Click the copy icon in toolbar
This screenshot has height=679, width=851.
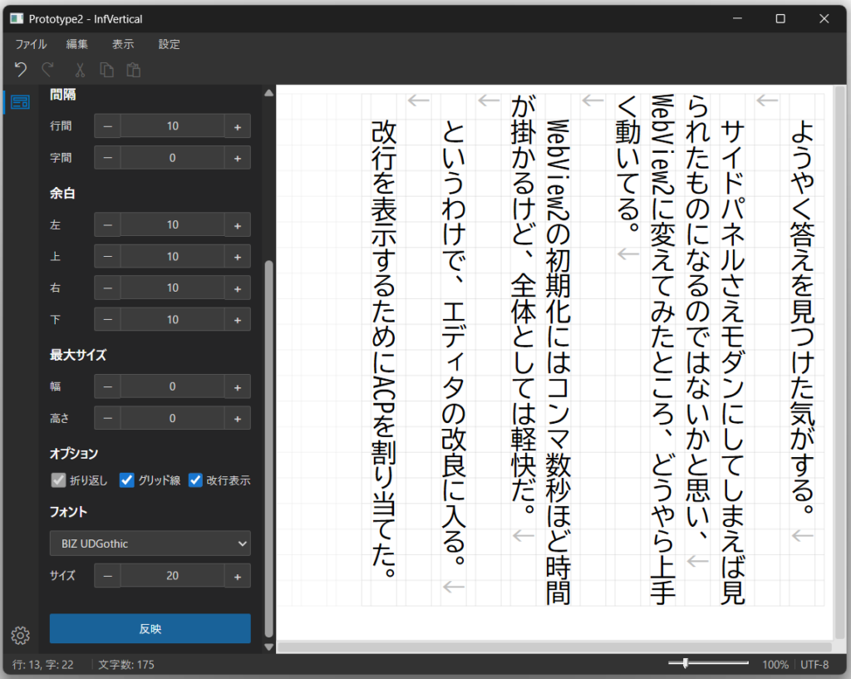click(x=106, y=71)
